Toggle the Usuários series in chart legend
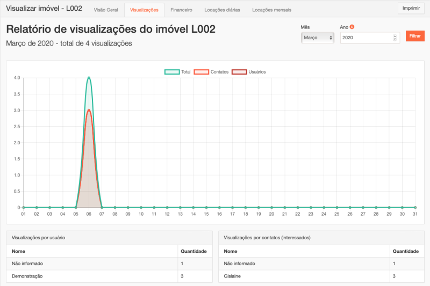 coord(239,71)
